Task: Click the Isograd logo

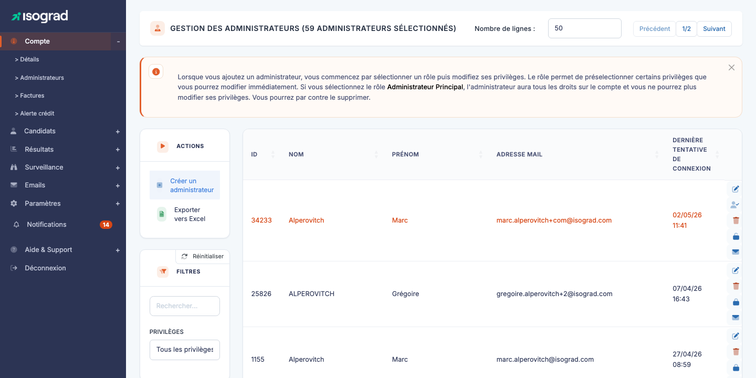Action: pos(40,17)
